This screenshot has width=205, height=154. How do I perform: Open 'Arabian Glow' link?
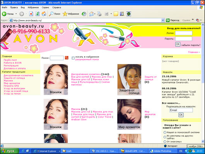click(x=79, y=120)
